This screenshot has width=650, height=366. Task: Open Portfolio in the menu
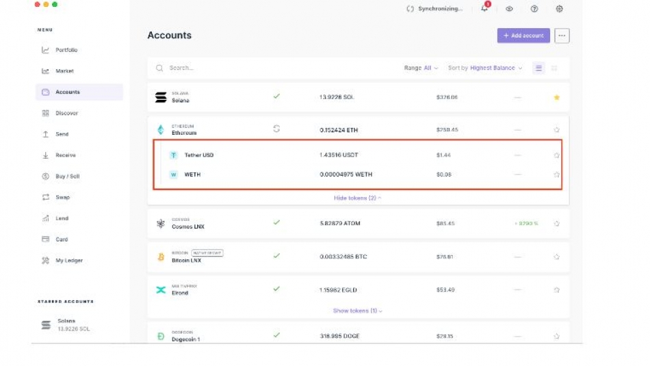[x=79, y=50]
